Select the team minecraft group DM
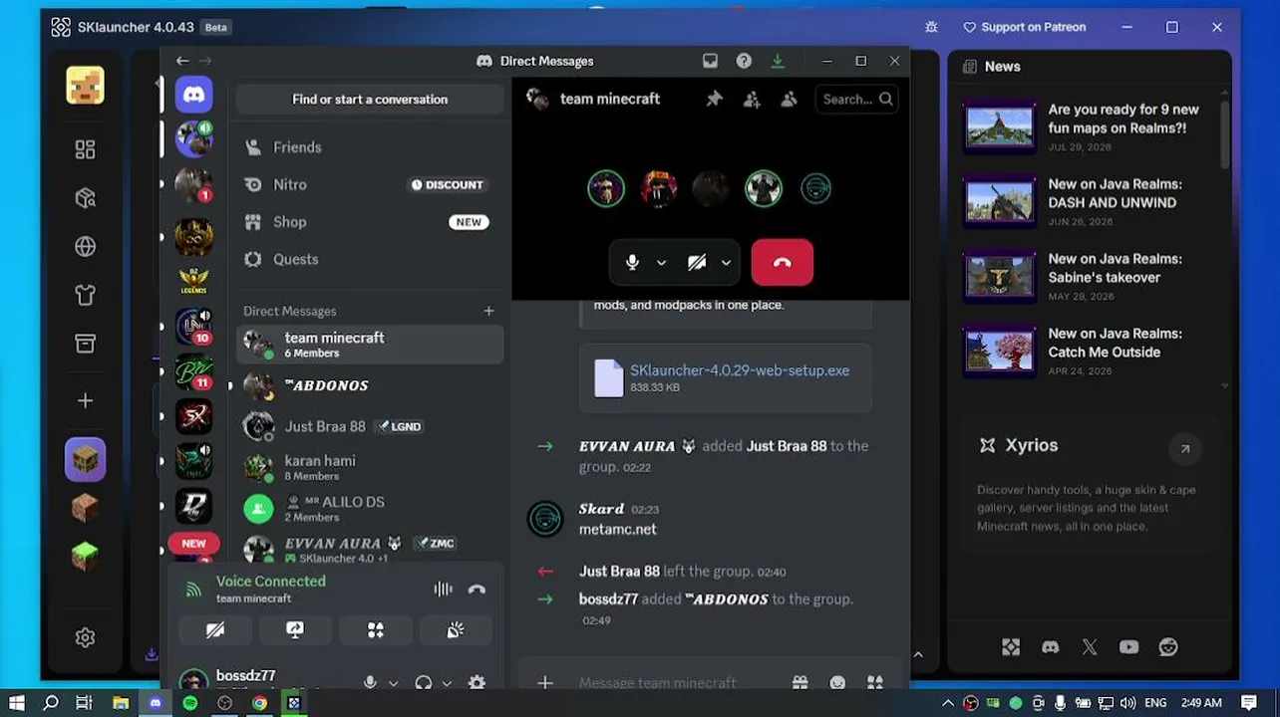1280x717 pixels. [370, 345]
